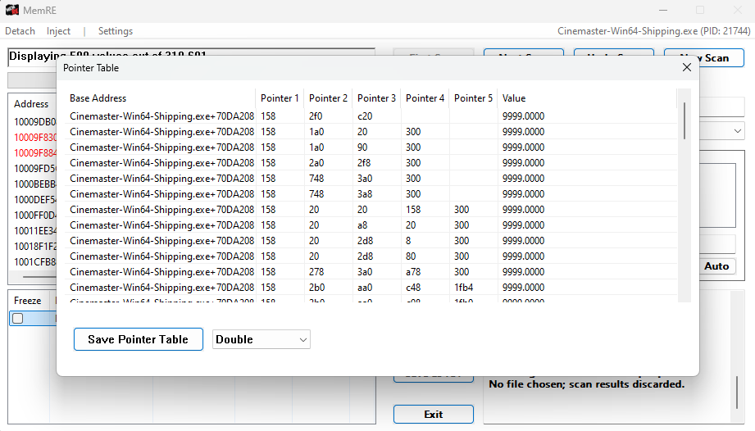Open the Settings menu
The image size is (755, 431).
pyautogui.click(x=116, y=31)
